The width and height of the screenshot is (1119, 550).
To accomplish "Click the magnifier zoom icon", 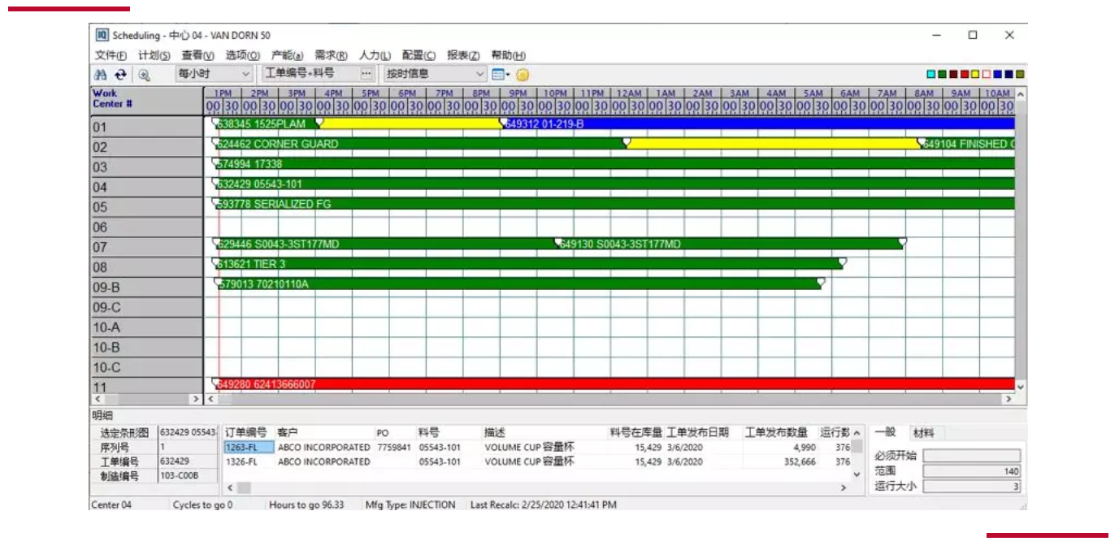I will click(144, 75).
